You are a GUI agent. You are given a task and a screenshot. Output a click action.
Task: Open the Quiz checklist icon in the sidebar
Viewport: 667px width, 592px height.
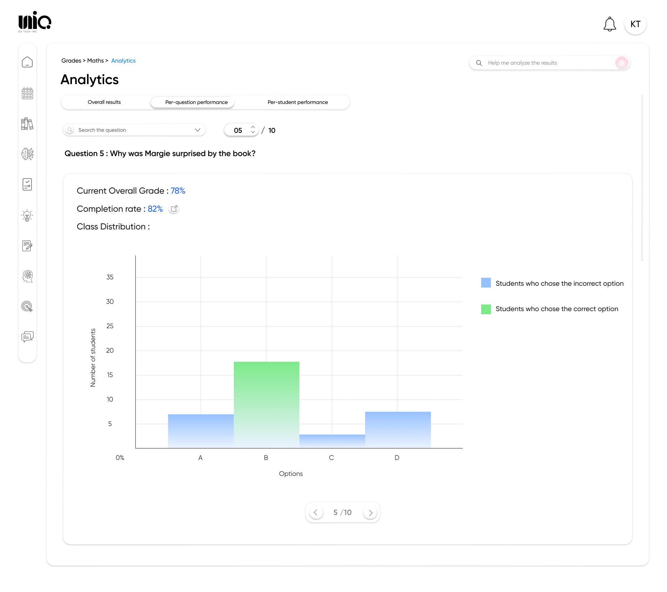[27, 184]
